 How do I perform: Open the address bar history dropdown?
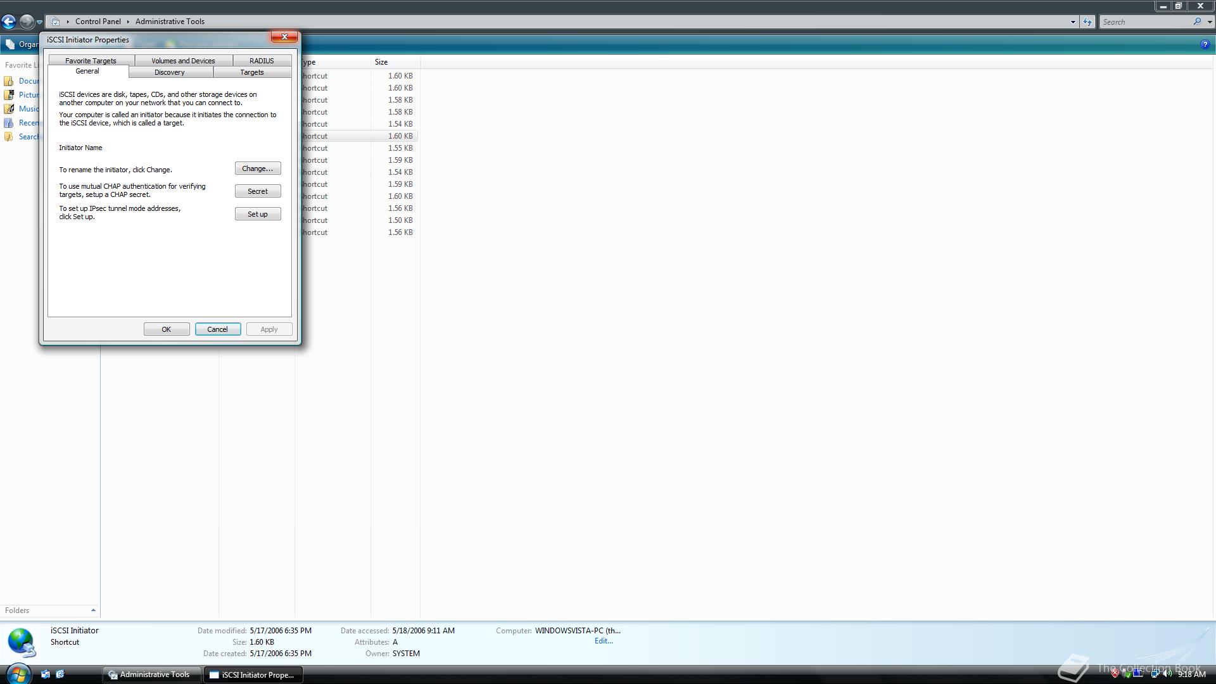coord(1073,22)
